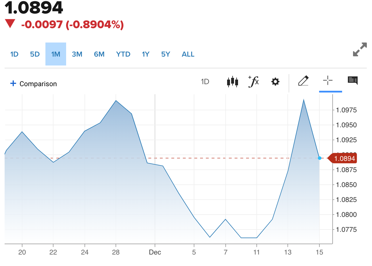This screenshot has height=266, width=372.
Task: Toggle the chart annotations comment icon
Action: 352,80
